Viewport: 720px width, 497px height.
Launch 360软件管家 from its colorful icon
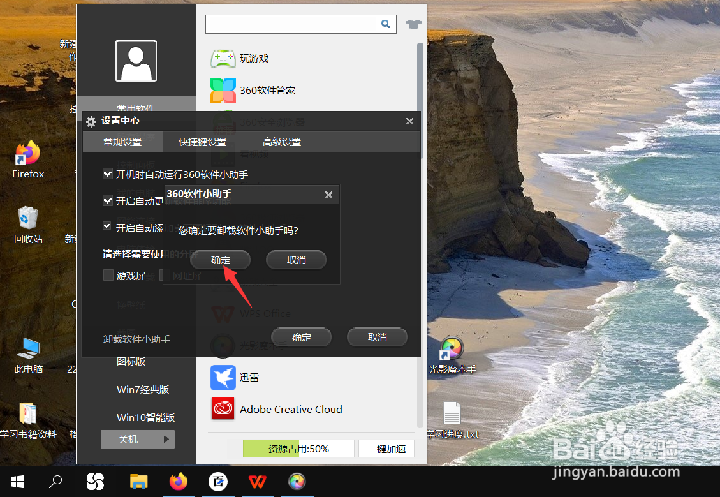223,91
